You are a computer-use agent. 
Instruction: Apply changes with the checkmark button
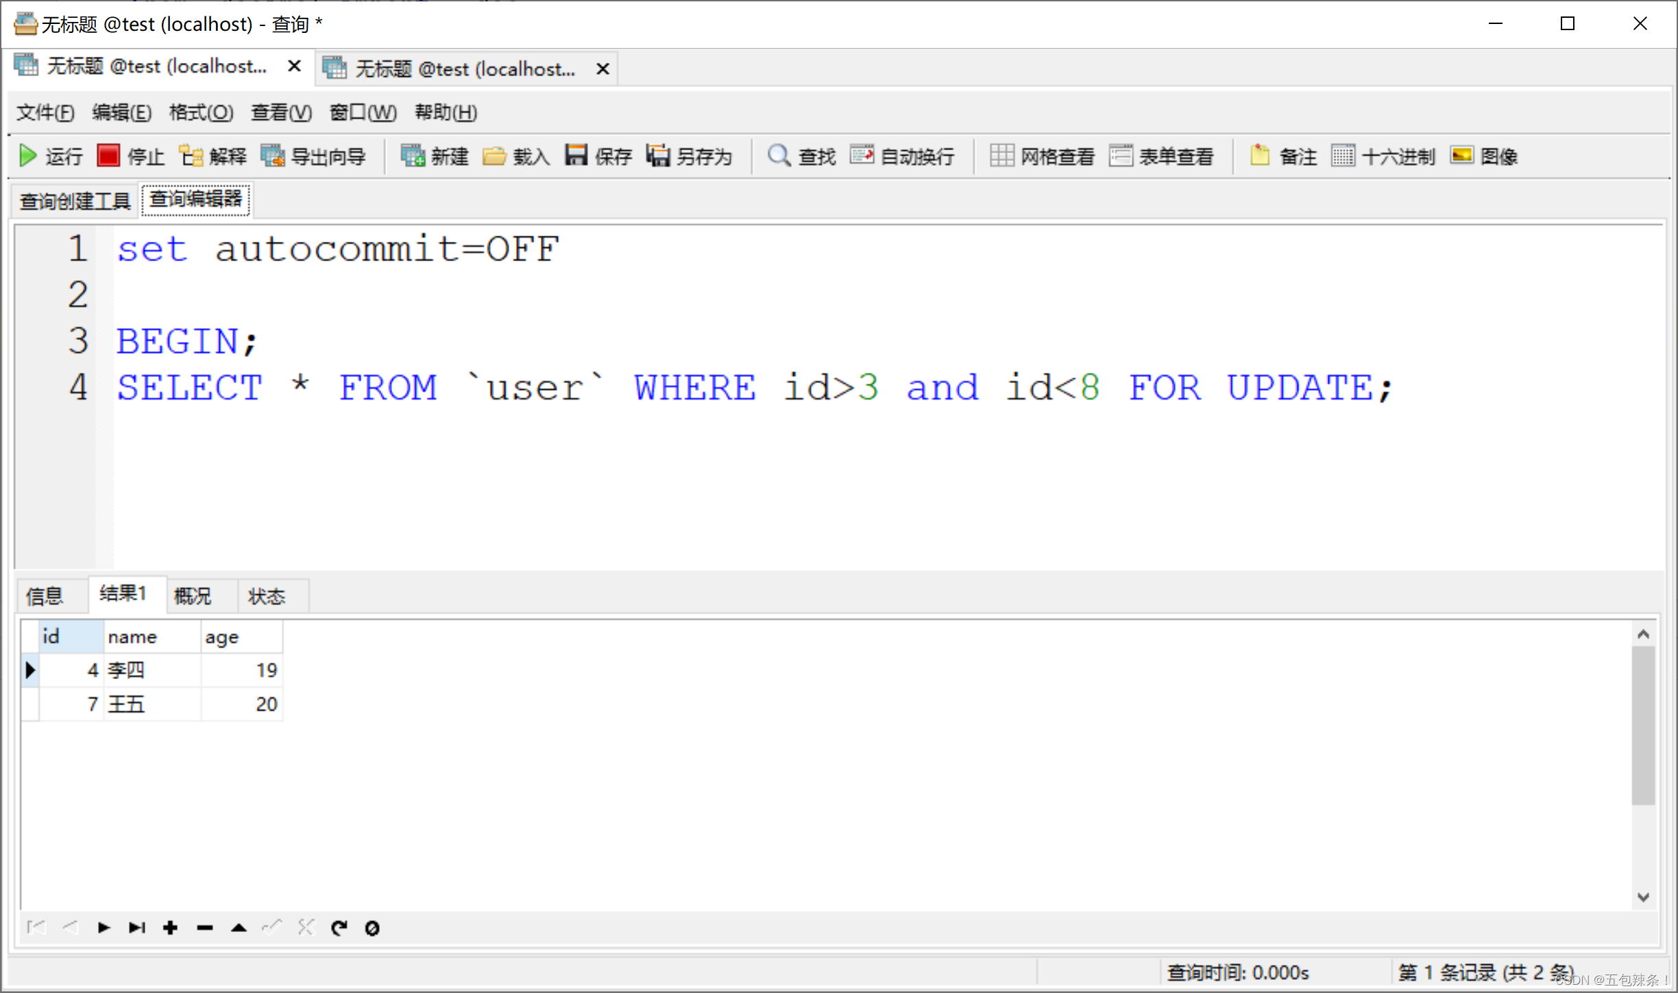click(x=272, y=928)
